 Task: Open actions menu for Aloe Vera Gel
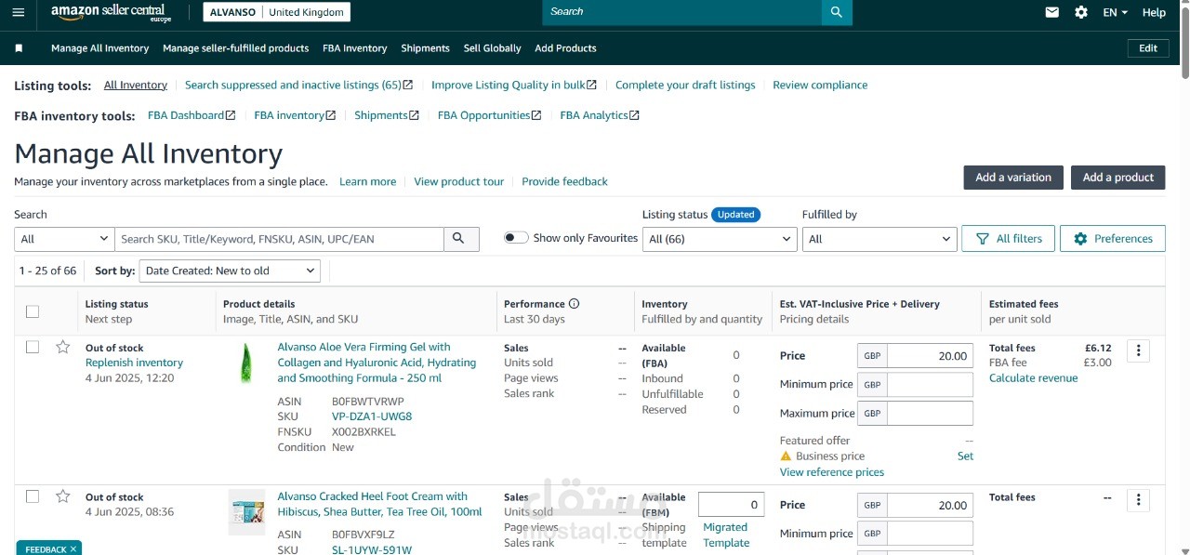(1138, 350)
